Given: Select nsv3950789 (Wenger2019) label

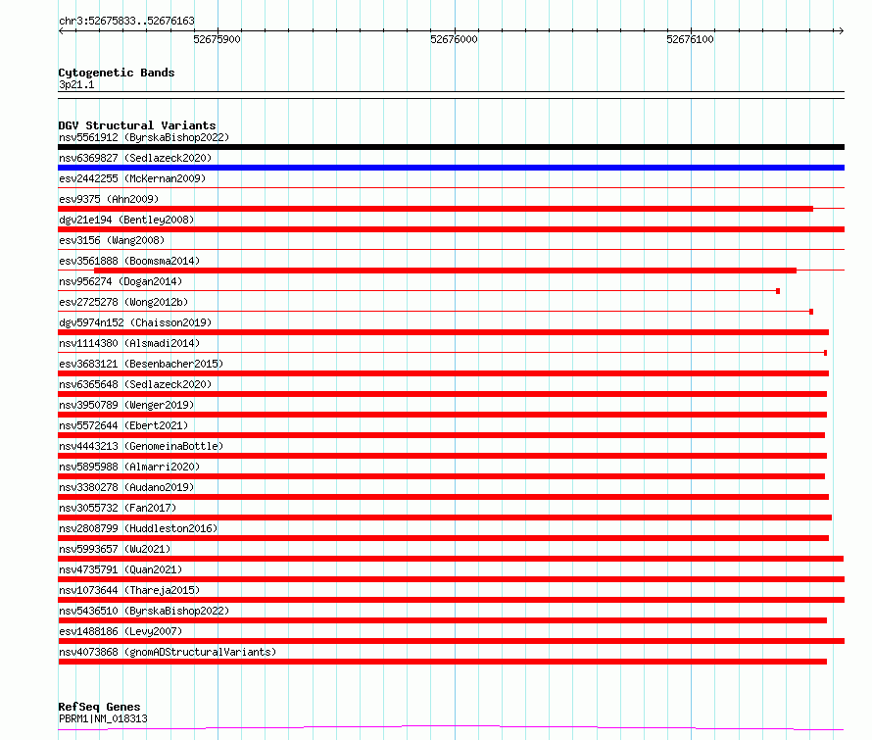Looking at the screenshot, I should tap(126, 405).
